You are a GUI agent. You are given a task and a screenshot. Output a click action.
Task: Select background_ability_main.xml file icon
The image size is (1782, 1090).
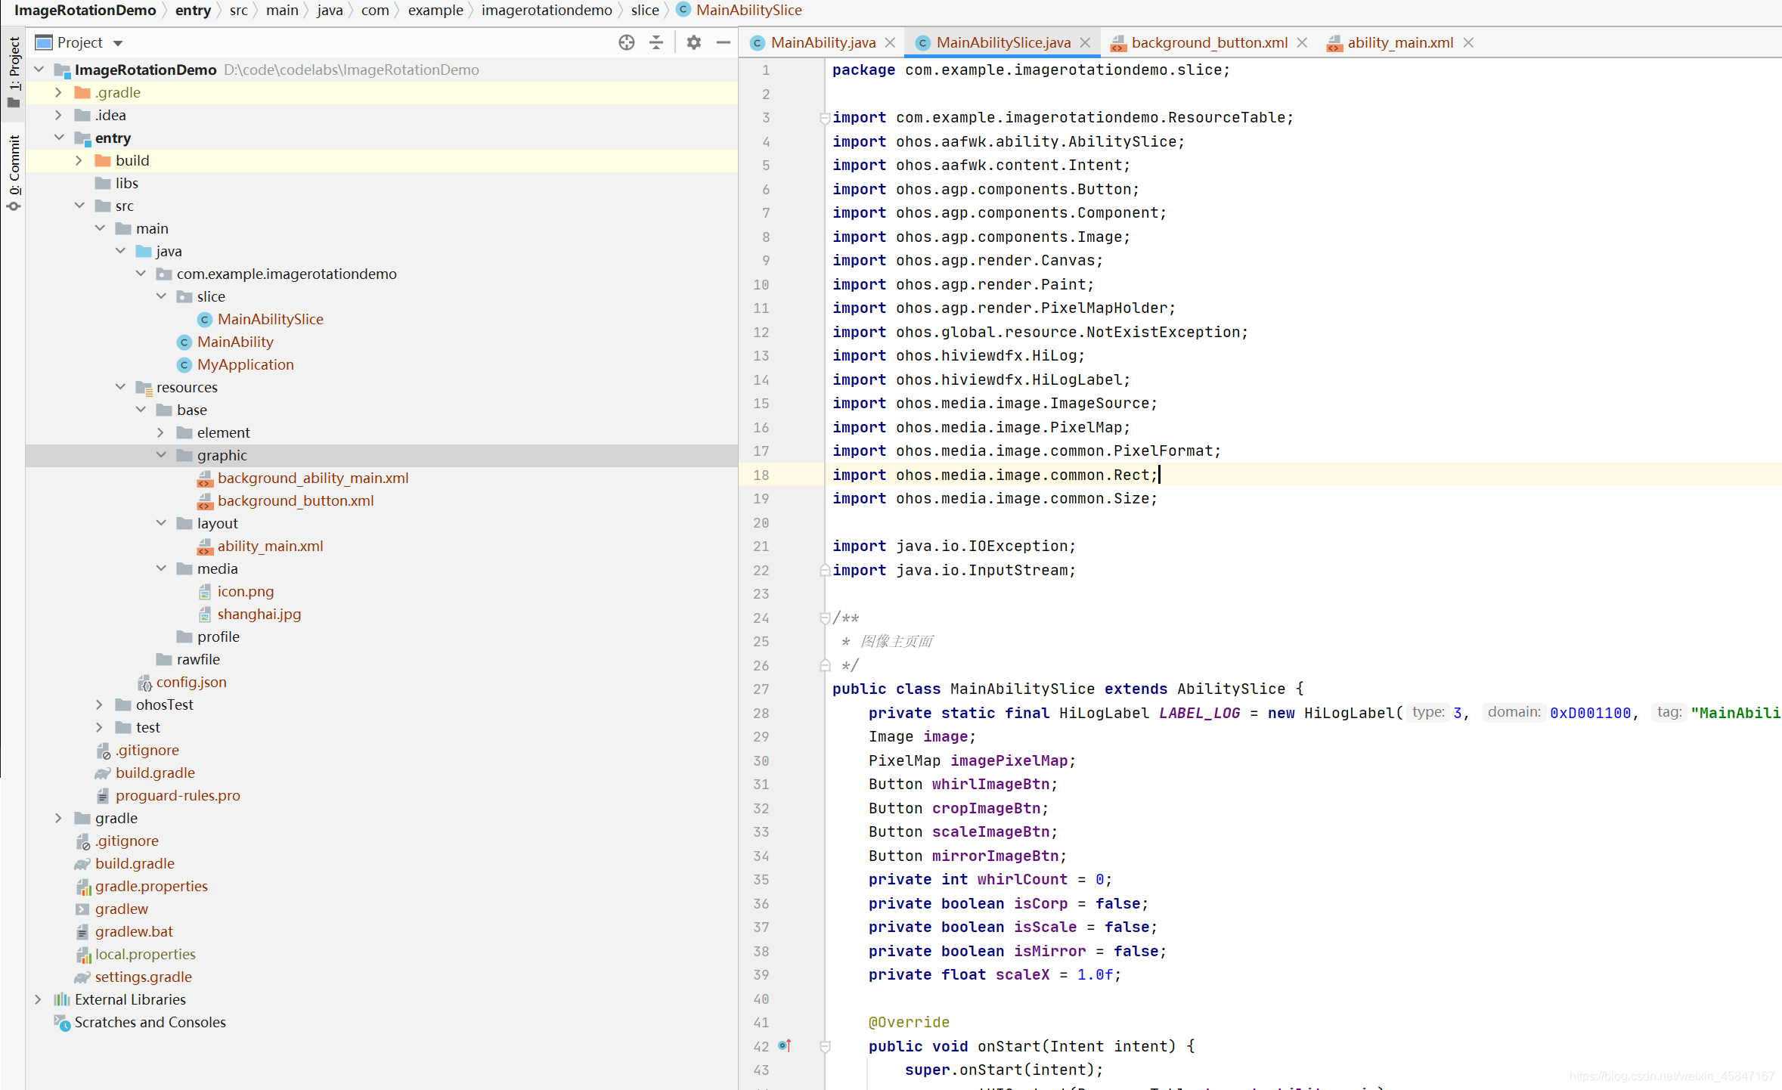click(205, 478)
